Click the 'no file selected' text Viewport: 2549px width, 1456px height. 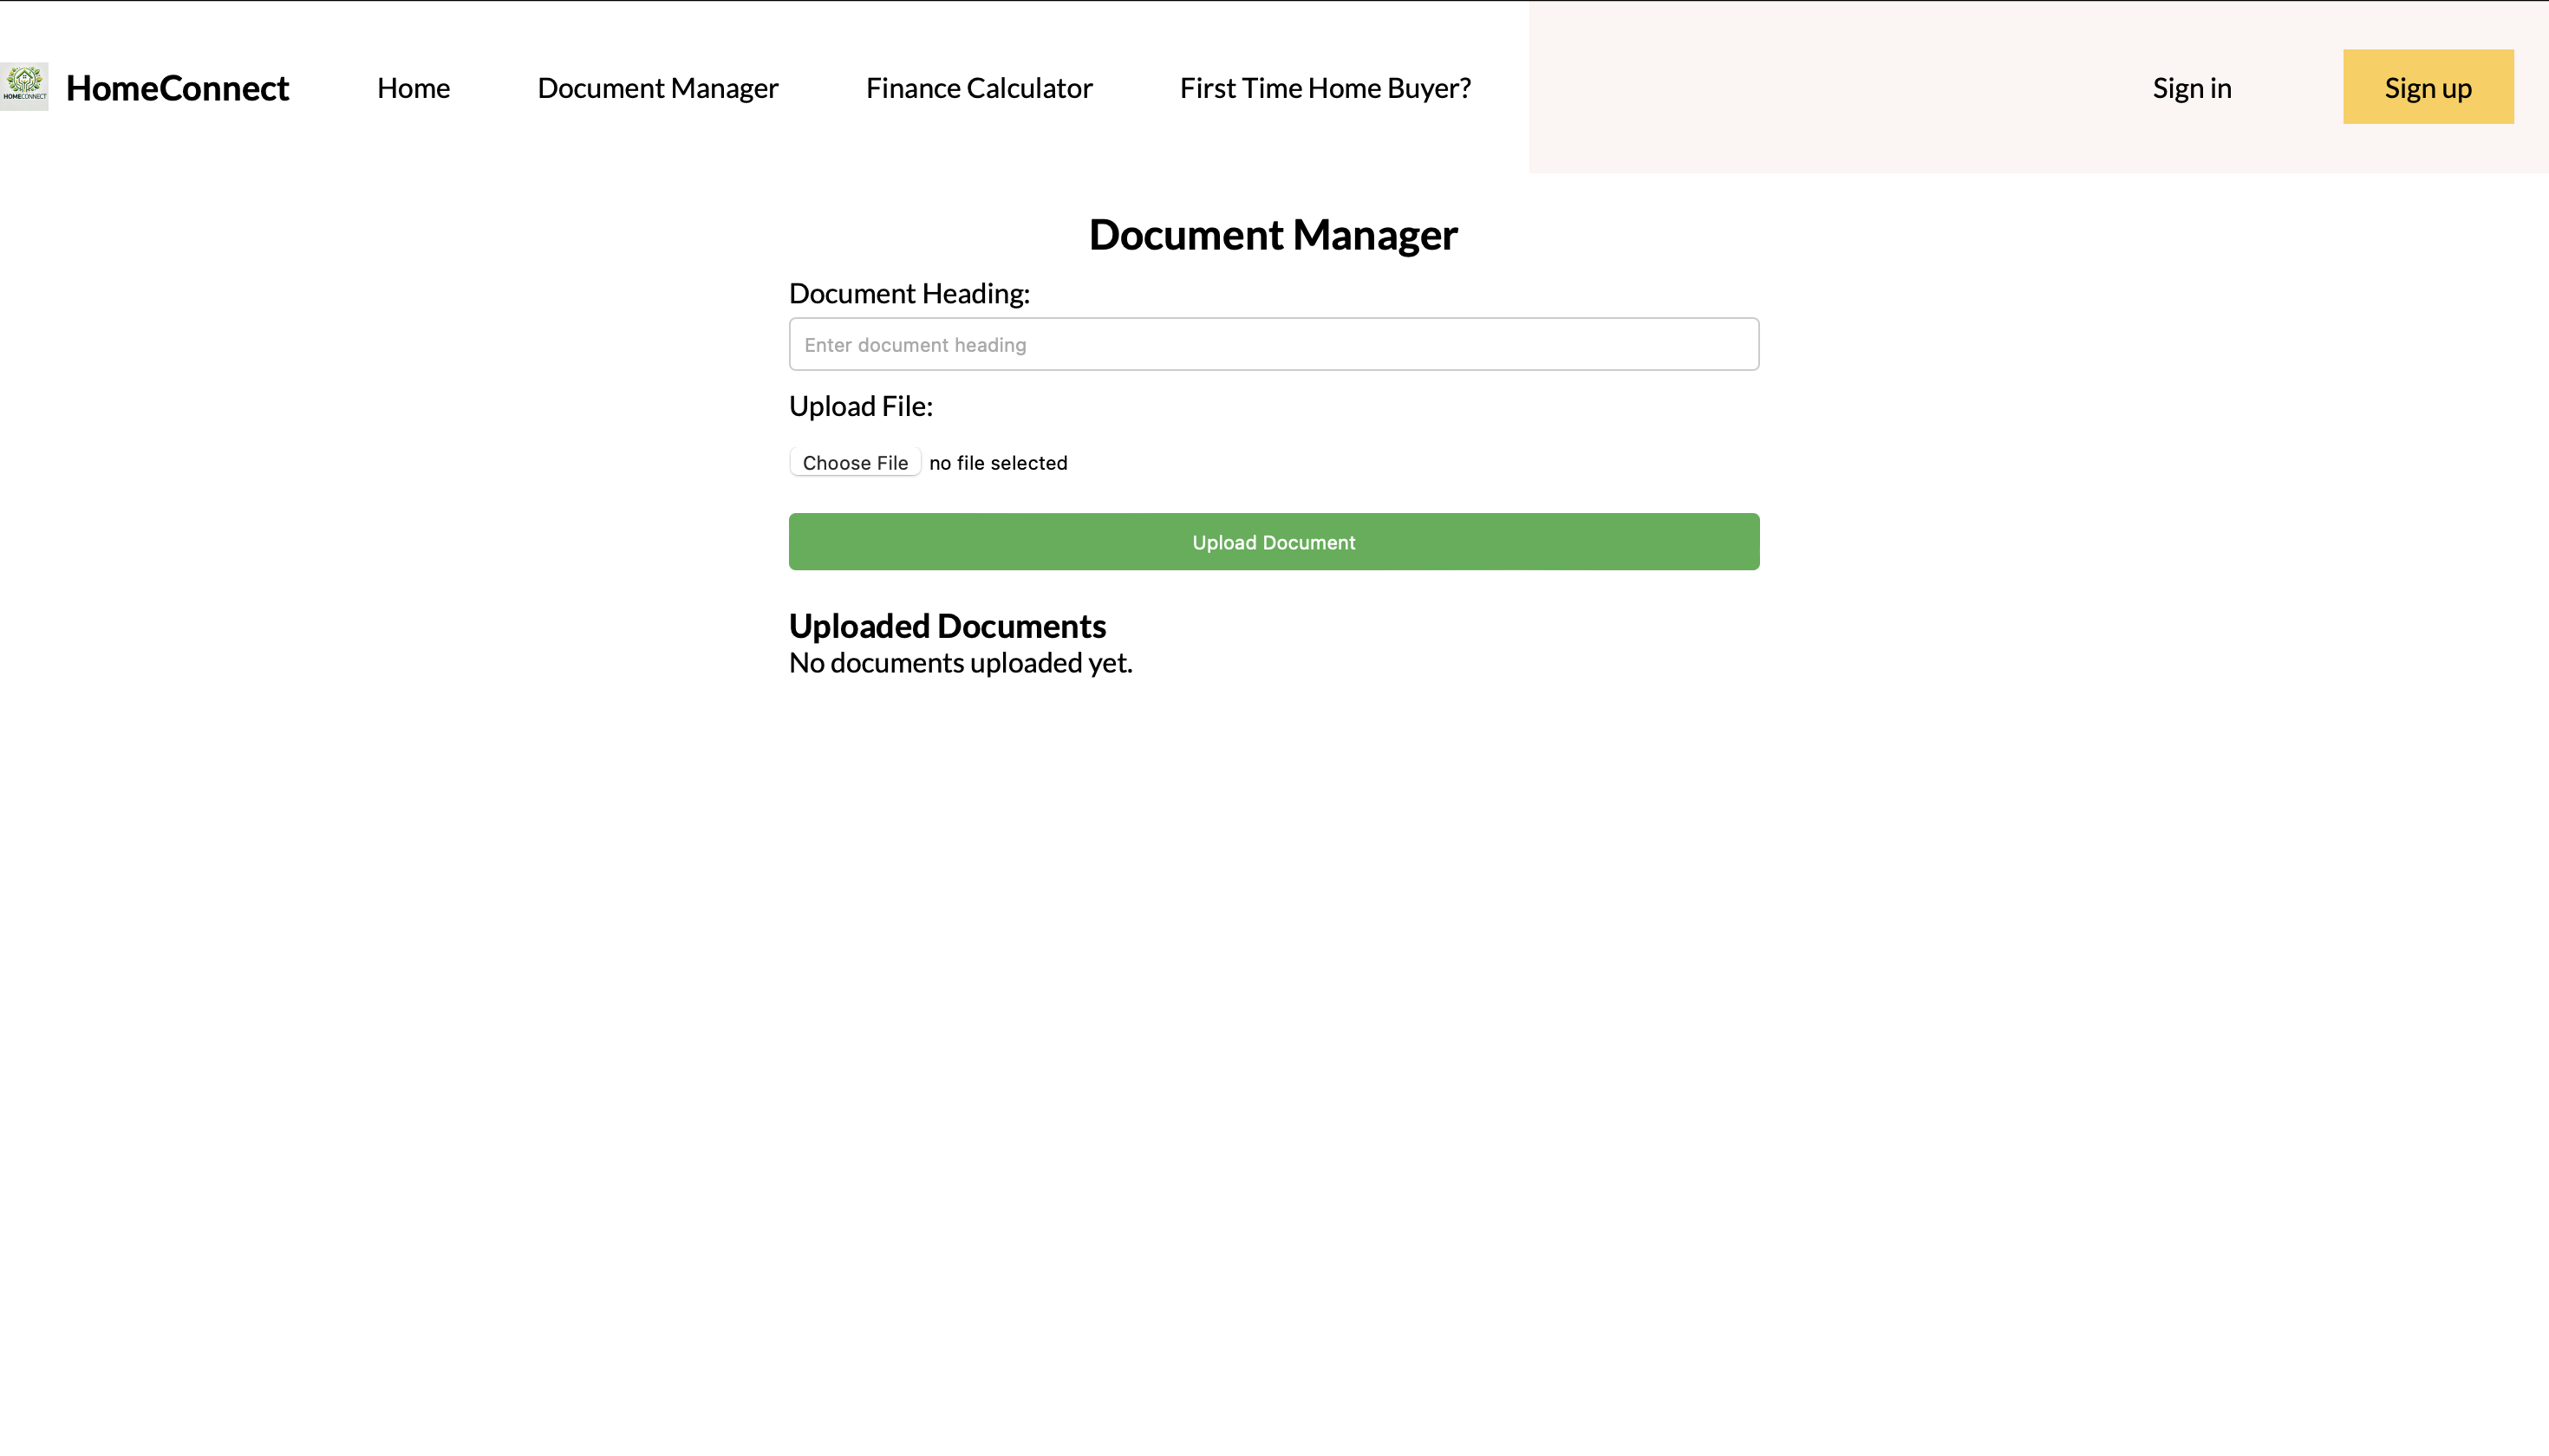(x=997, y=462)
